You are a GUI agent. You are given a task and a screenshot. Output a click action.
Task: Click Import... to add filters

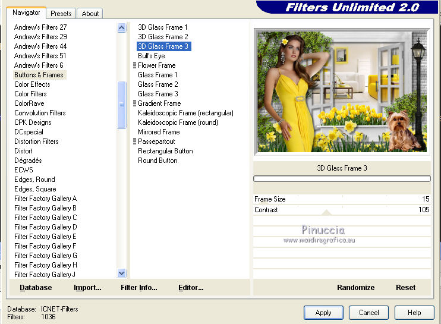point(87,287)
